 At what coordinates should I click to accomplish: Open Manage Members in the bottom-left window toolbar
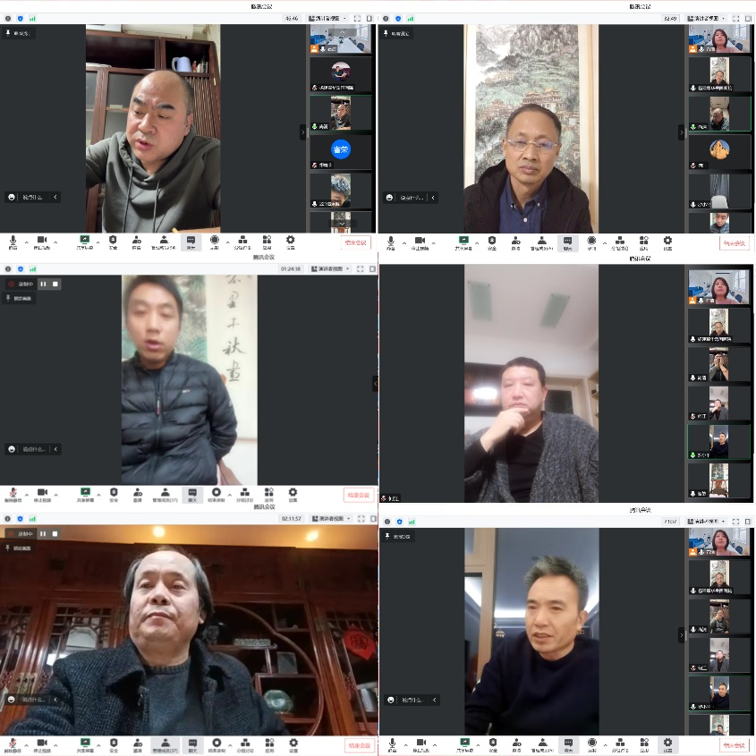coord(166,743)
